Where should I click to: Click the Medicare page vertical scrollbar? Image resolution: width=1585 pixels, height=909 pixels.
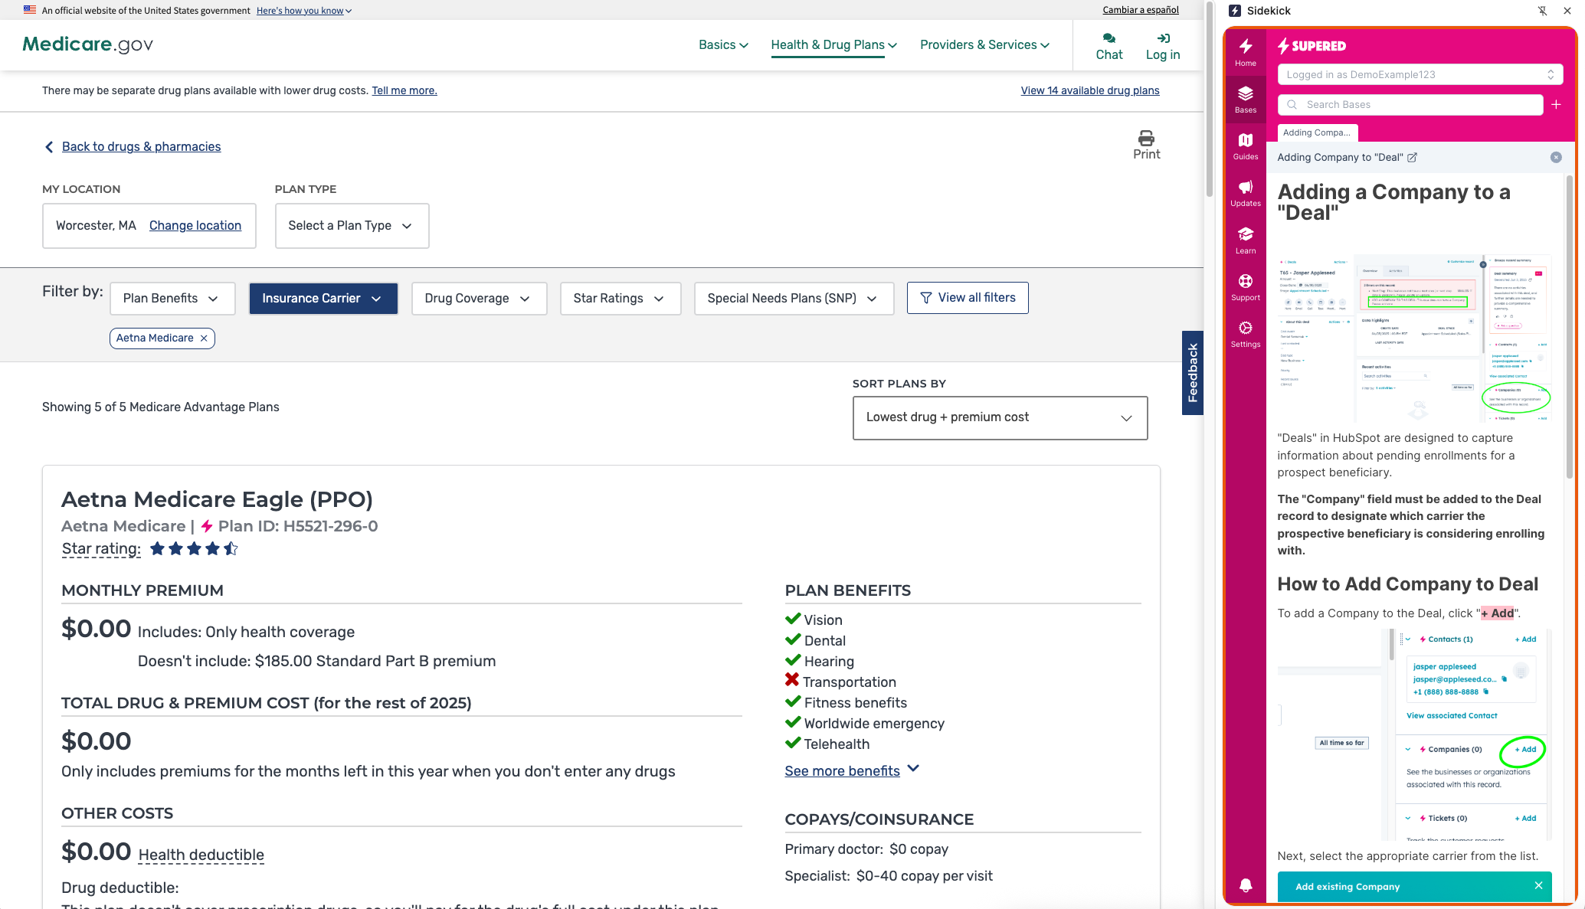tap(1210, 98)
